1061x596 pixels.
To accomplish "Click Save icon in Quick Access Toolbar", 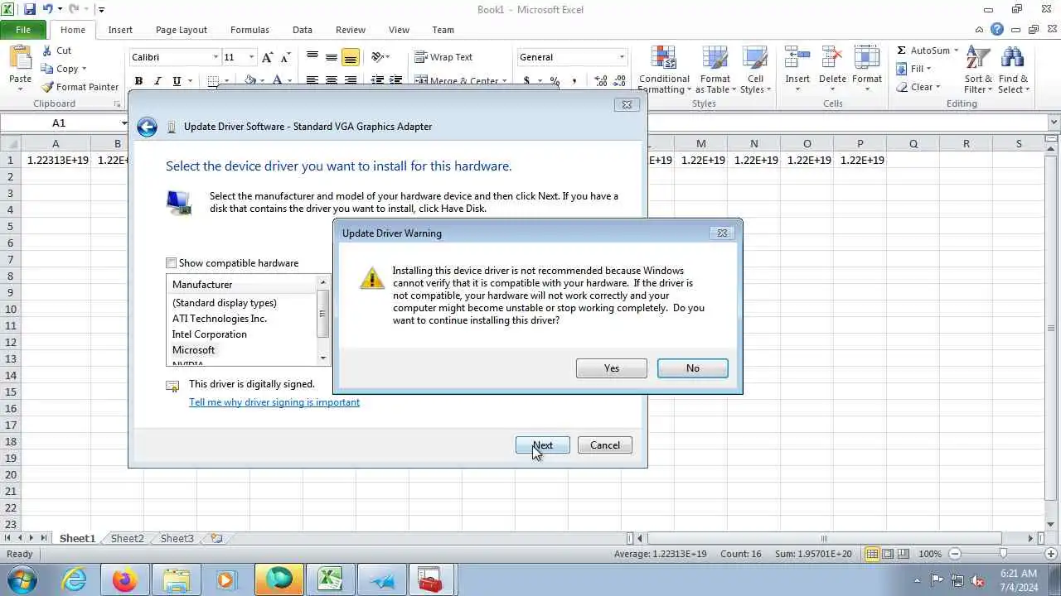I will 30,10.
